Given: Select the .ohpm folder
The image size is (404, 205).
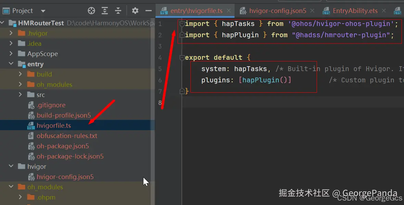Looking at the screenshot, I should click(x=46, y=197).
